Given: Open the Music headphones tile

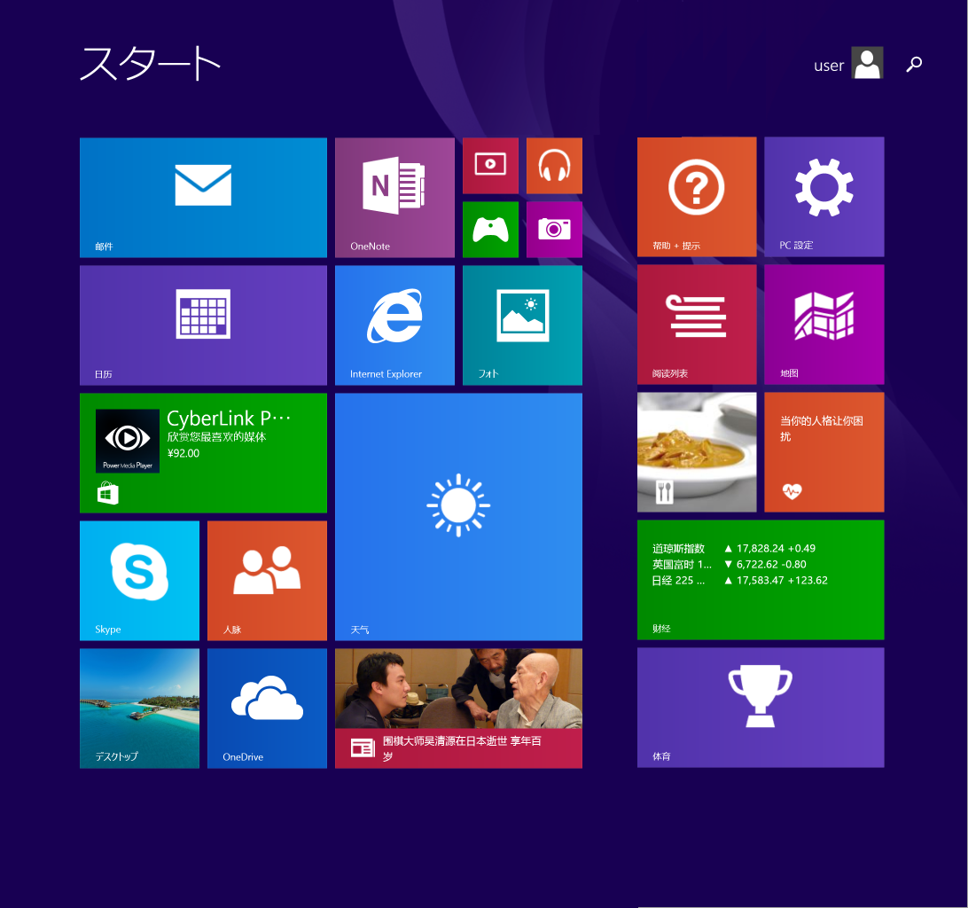Looking at the screenshot, I should pos(554,166).
